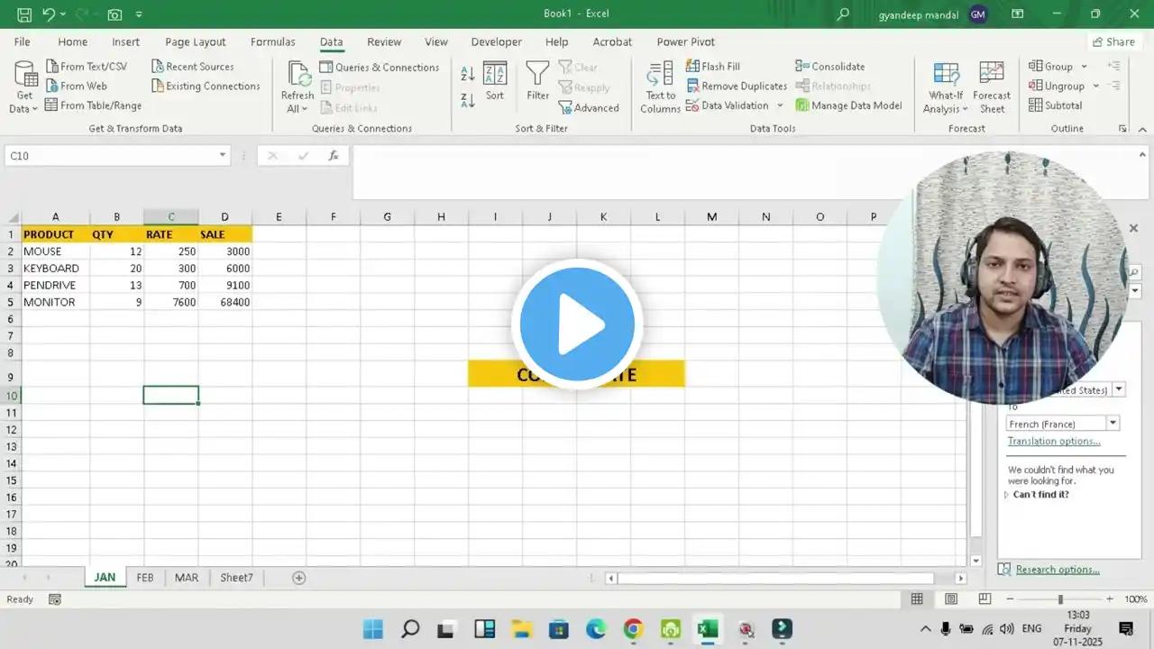The height and width of the screenshot is (649, 1154).
Task: Open the Power Pivot ribbon tab
Action: (x=685, y=42)
